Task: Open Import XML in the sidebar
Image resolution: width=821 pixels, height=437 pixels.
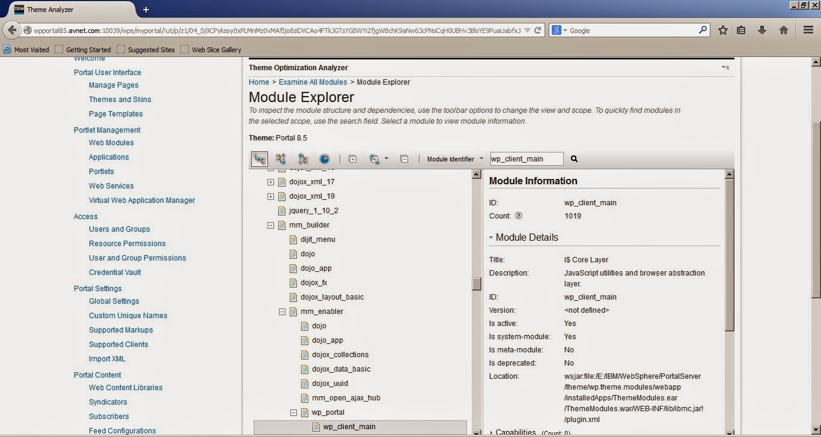Action: pos(107,359)
